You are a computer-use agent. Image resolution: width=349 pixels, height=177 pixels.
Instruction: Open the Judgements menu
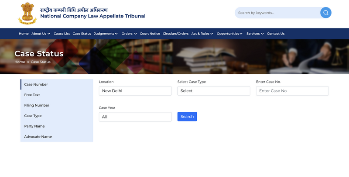(106, 34)
